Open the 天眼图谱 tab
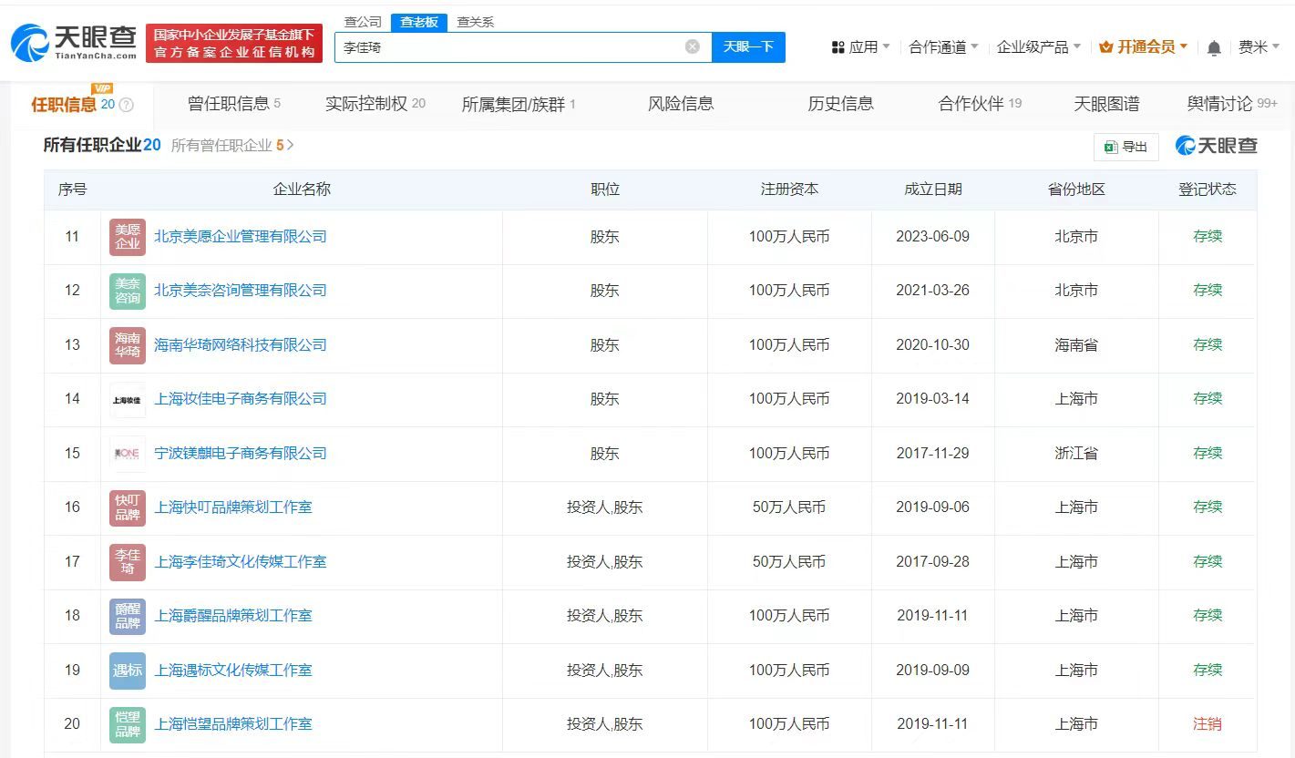The width and height of the screenshot is (1295, 758). 1106,104
